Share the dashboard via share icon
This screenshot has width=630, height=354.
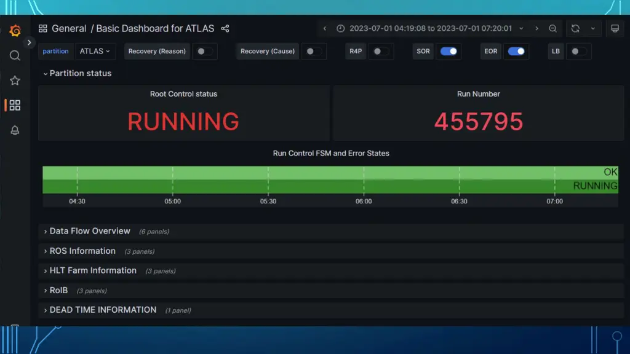[x=225, y=28]
